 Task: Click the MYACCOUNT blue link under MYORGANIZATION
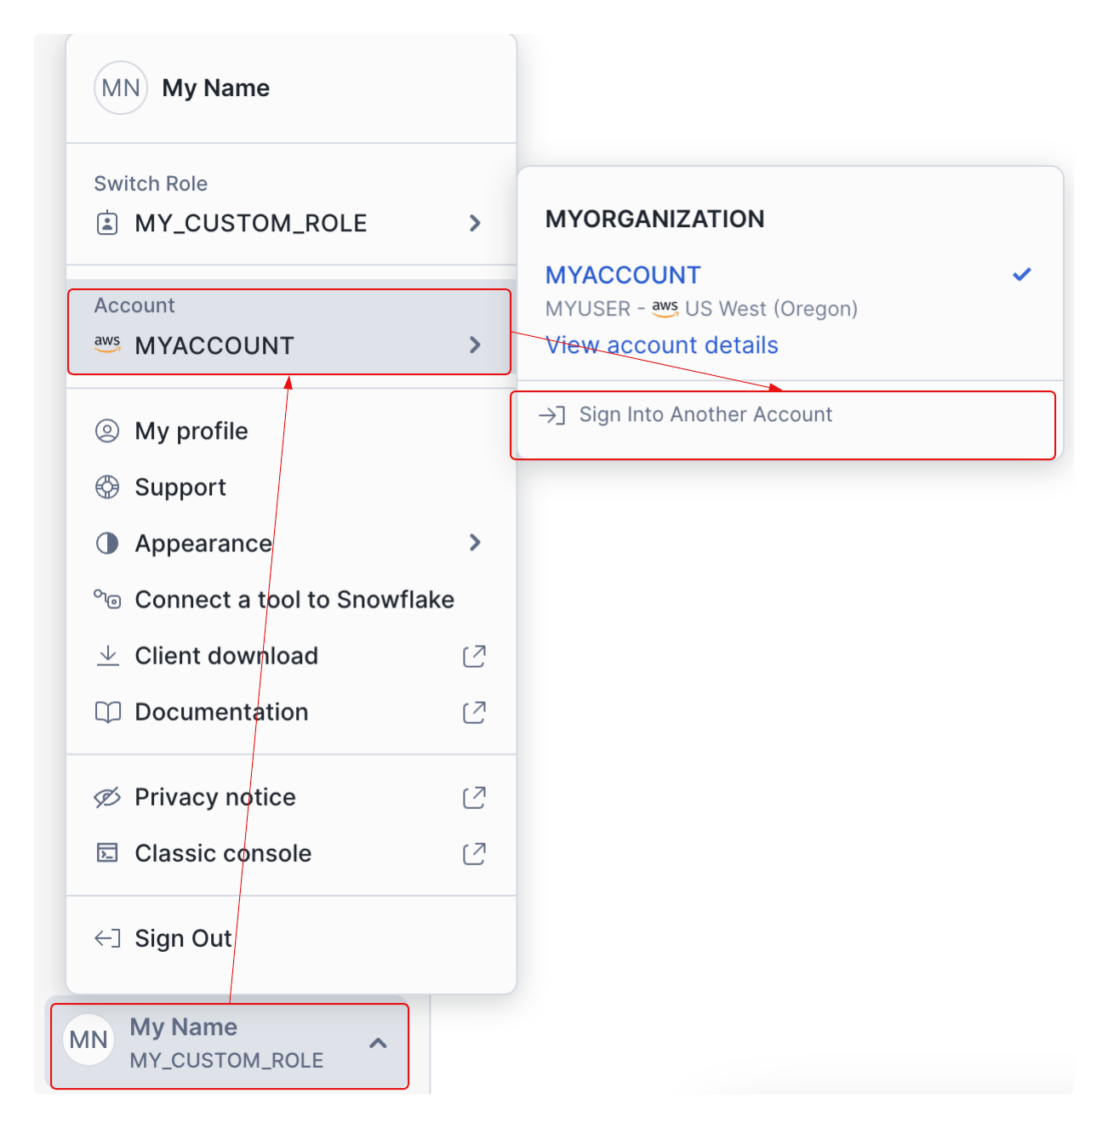[x=622, y=274]
